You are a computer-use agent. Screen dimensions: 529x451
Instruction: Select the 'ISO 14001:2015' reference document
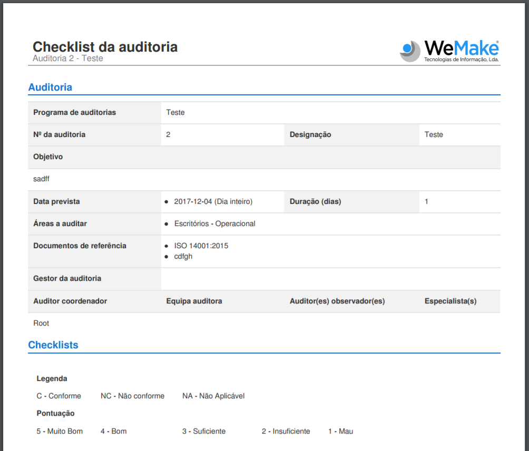pyautogui.click(x=201, y=246)
